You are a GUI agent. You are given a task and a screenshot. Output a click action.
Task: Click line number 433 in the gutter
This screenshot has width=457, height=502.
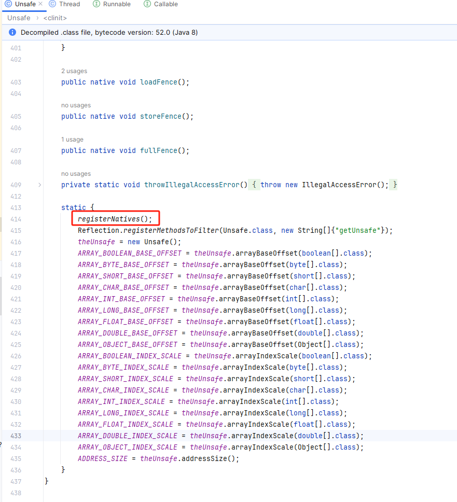click(16, 436)
